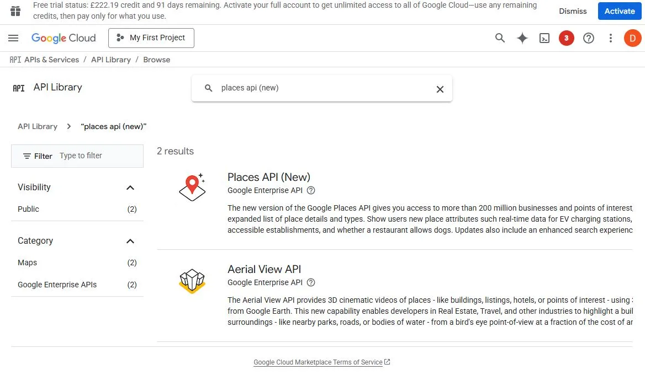Dismiss the free trial banner
Viewport: 645px width, 391px height.
[x=573, y=11]
